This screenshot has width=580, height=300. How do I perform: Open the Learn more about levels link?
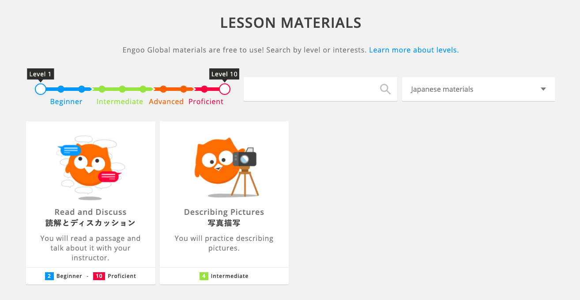[x=414, y=50]
